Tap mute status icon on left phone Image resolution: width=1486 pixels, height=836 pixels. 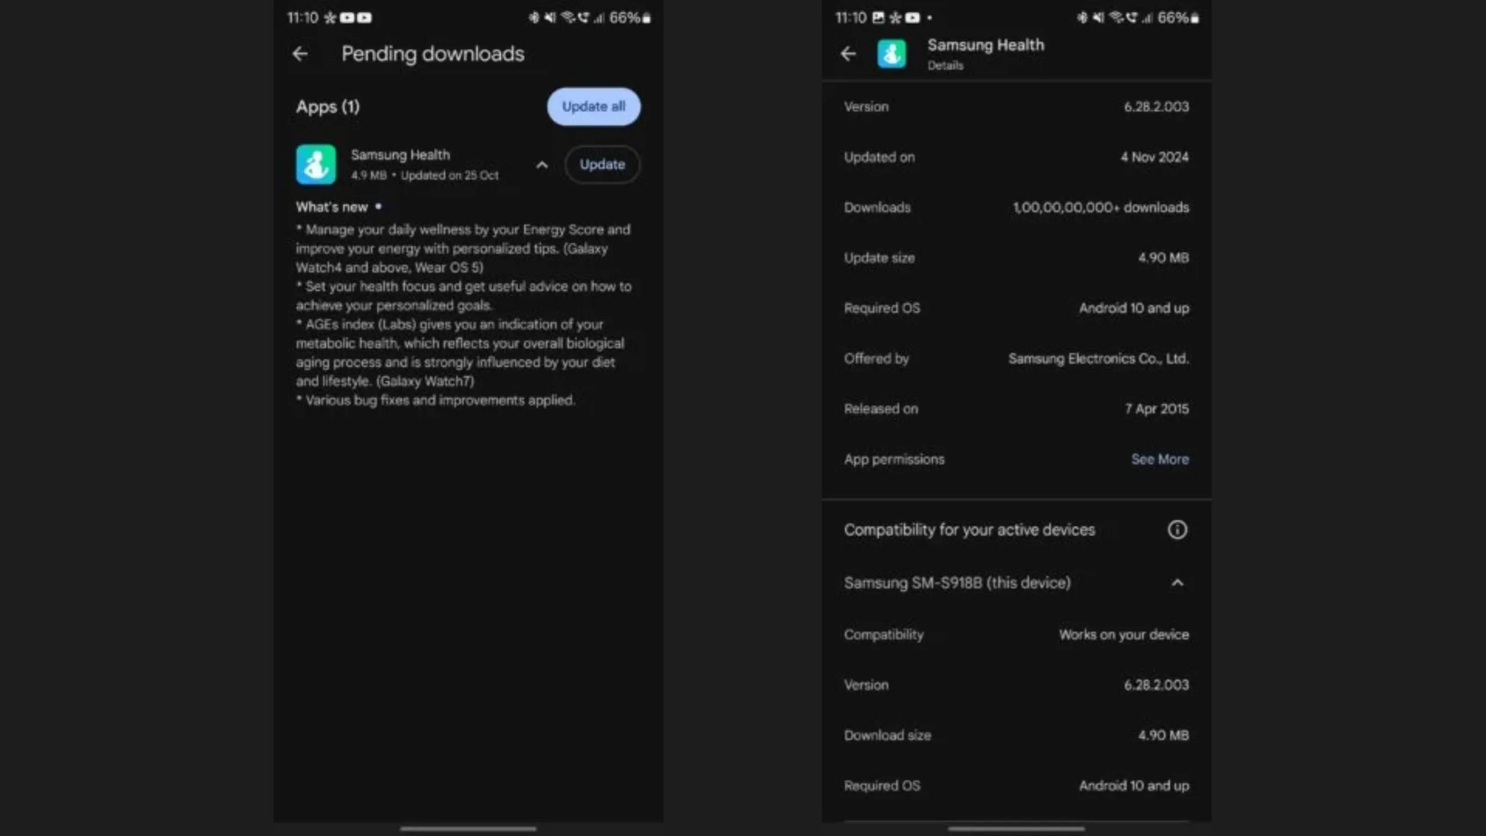point(549,18)
